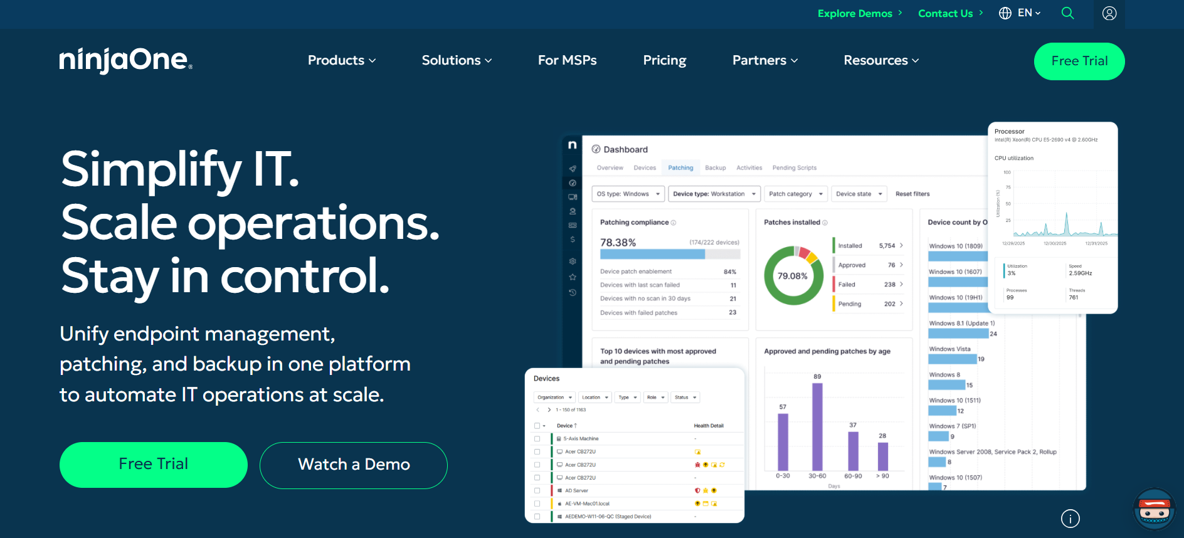Open the For MSPs menu item
This screenshot has width=1184, height=538.
point(567,60)
